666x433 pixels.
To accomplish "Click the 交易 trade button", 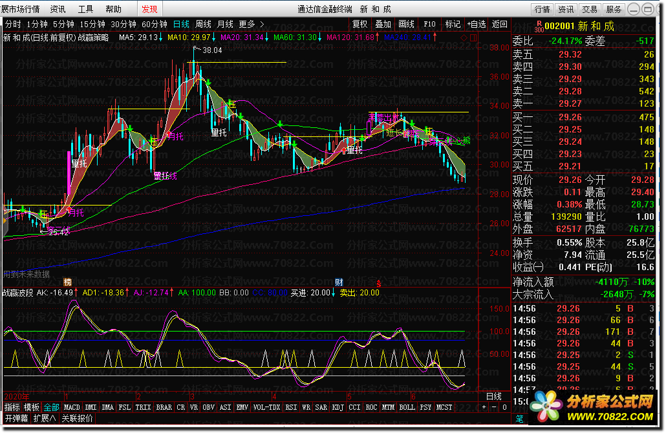I will (590, 9).
